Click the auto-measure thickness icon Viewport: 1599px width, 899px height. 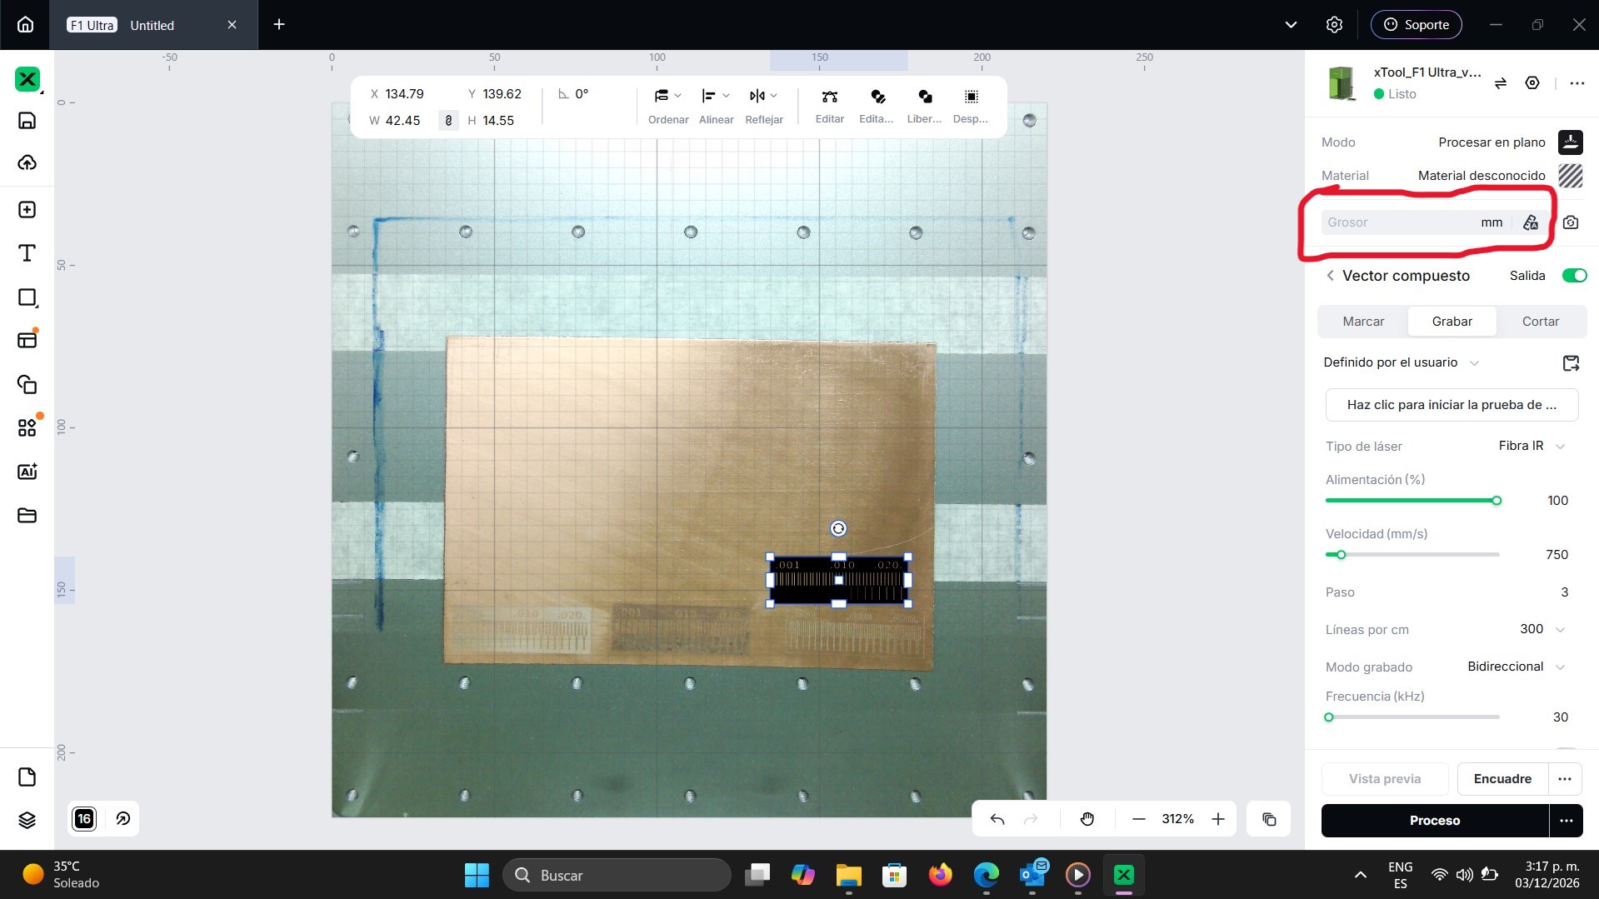tap(1531, 222)
